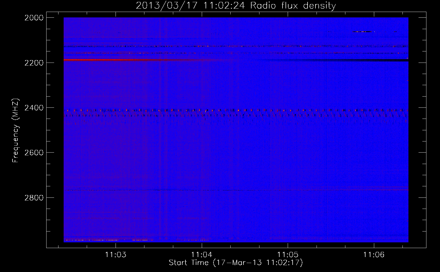
Task: Click the "2000" frequency tick label
Action: pyautogui.click(x=34, y=18)
